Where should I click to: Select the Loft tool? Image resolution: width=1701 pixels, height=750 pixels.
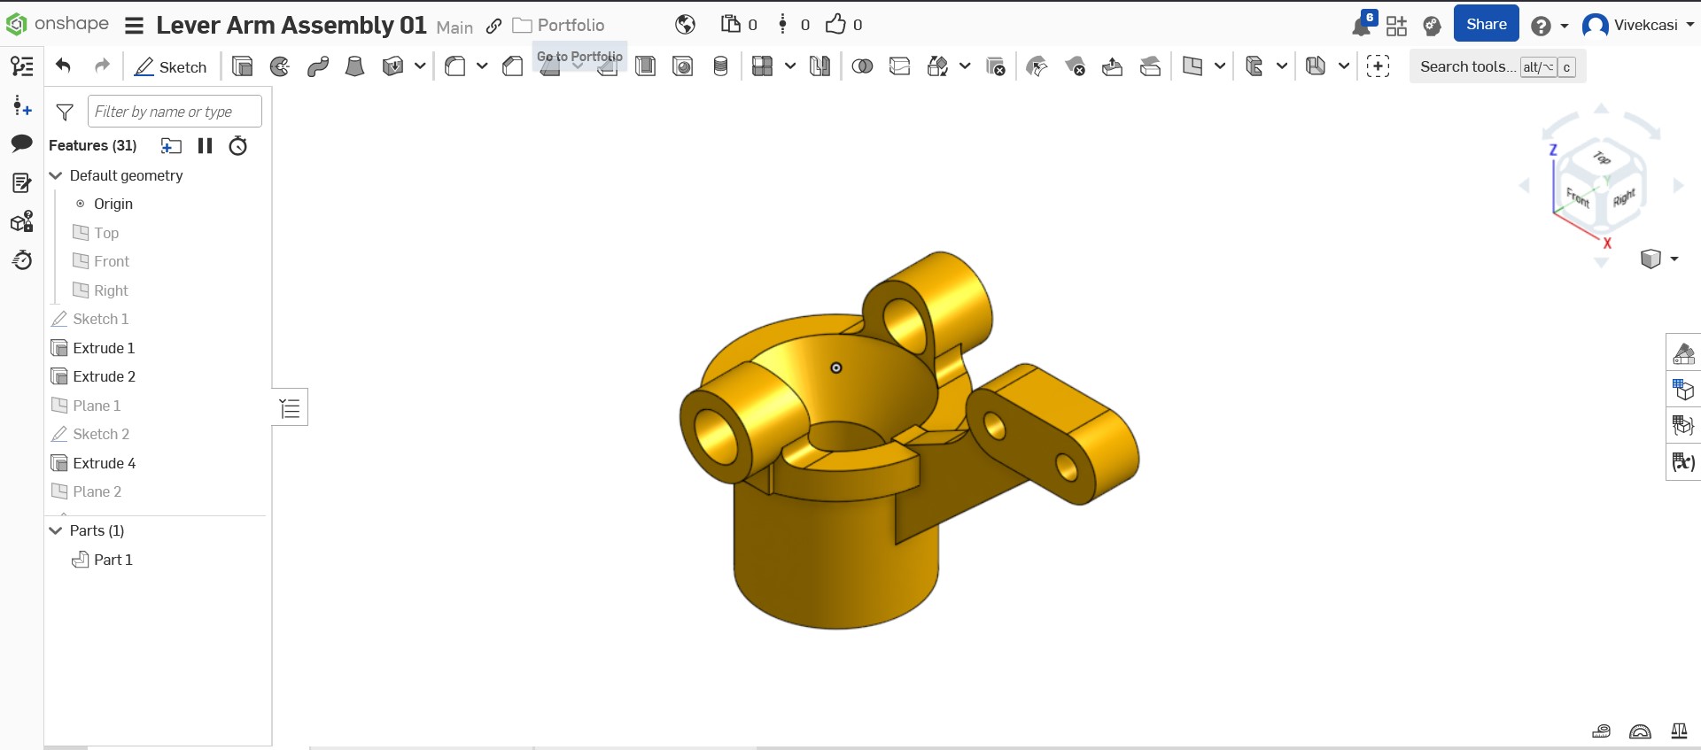354,66
